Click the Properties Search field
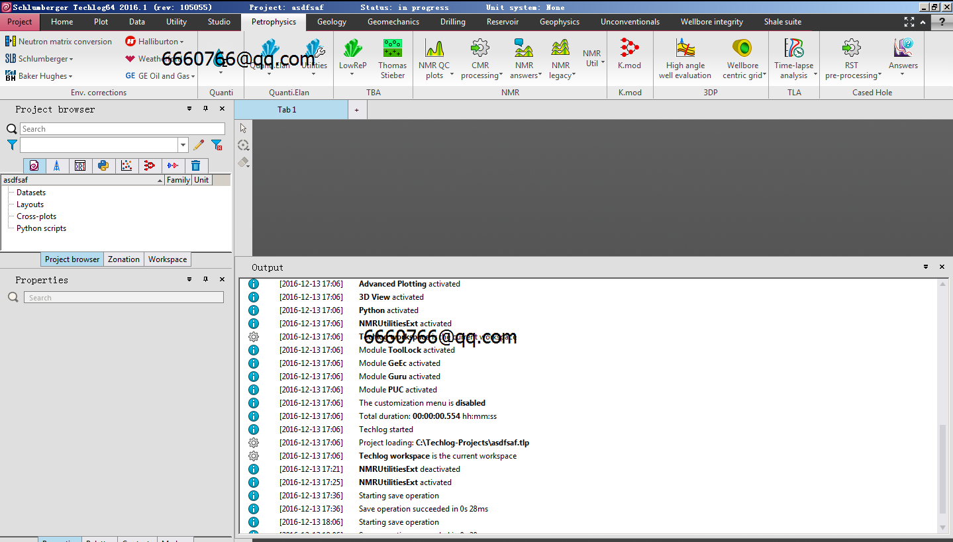The image size is (953, 542). pyautogui.click(x=124, y=298)
